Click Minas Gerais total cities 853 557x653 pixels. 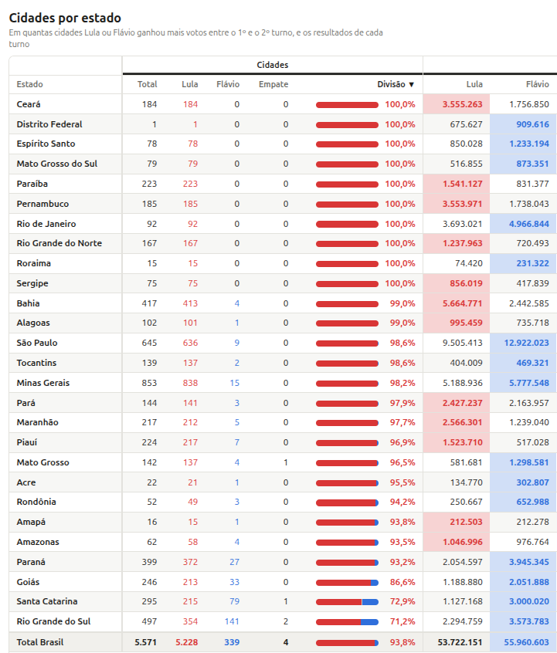149,383
